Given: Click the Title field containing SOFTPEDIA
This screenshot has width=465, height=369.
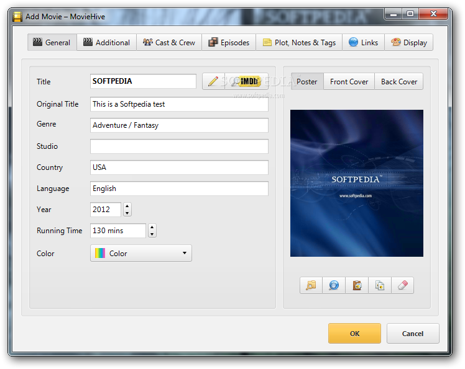Looking at the screenshot, I should (143, 81).
